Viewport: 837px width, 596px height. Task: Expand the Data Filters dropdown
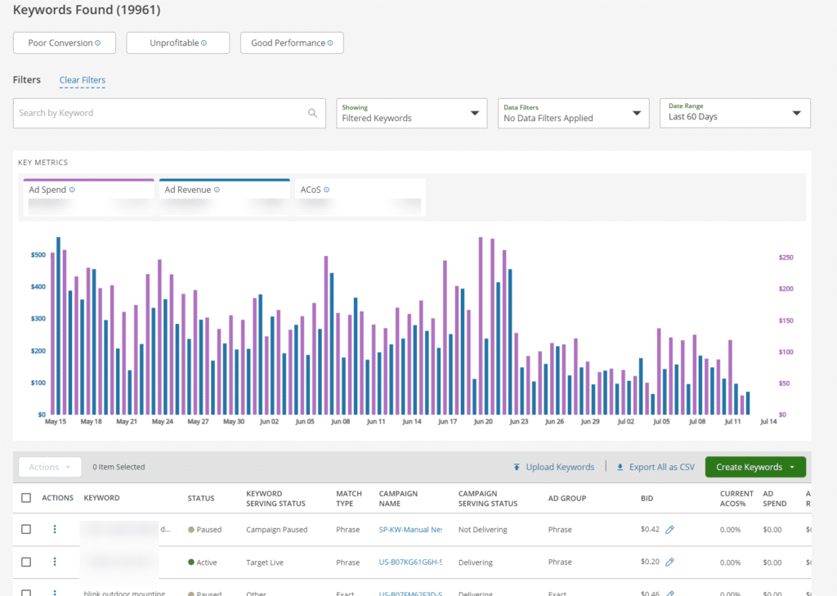(x=573, y=114)
